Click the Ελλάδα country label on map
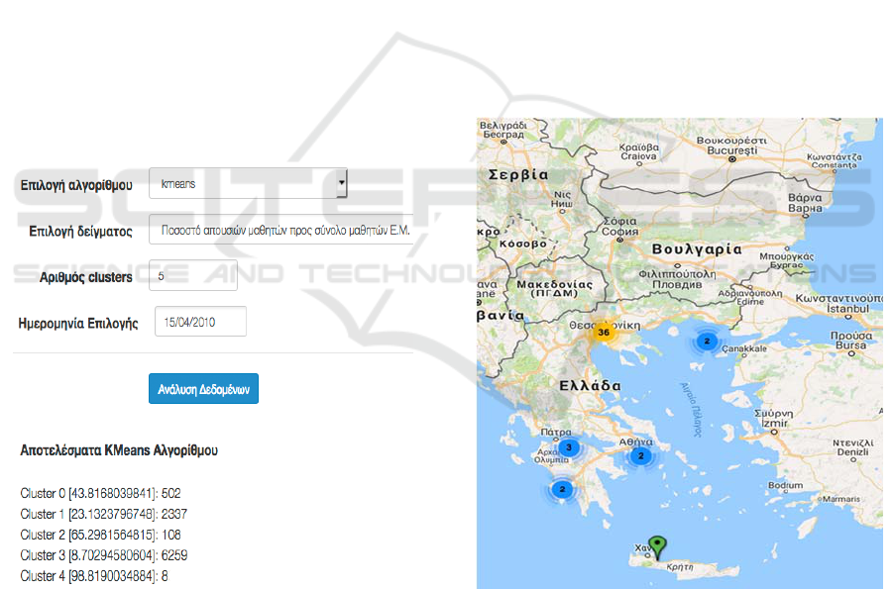 click(589, 385)
